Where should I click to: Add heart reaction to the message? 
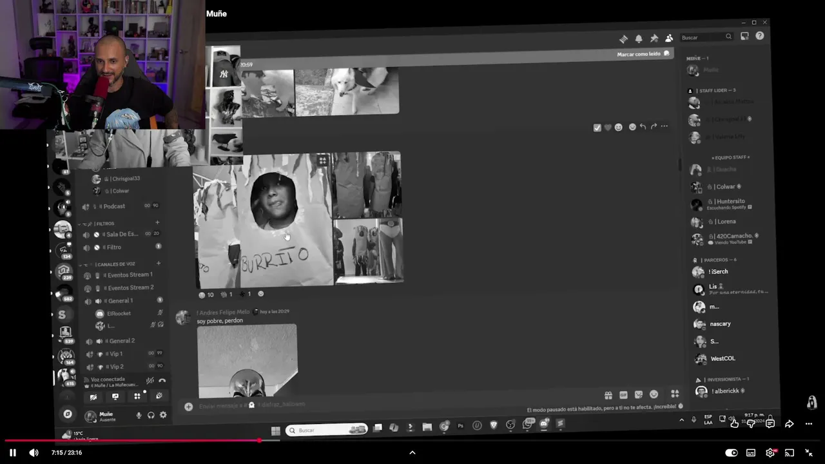[608, 128]
